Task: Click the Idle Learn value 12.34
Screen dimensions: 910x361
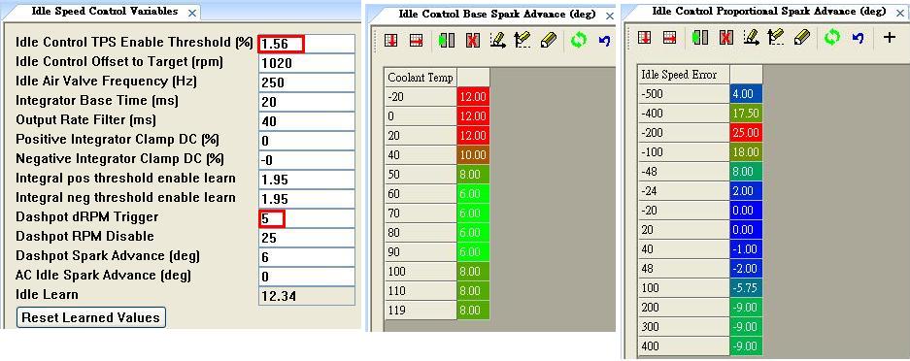Action: [307, 296]
